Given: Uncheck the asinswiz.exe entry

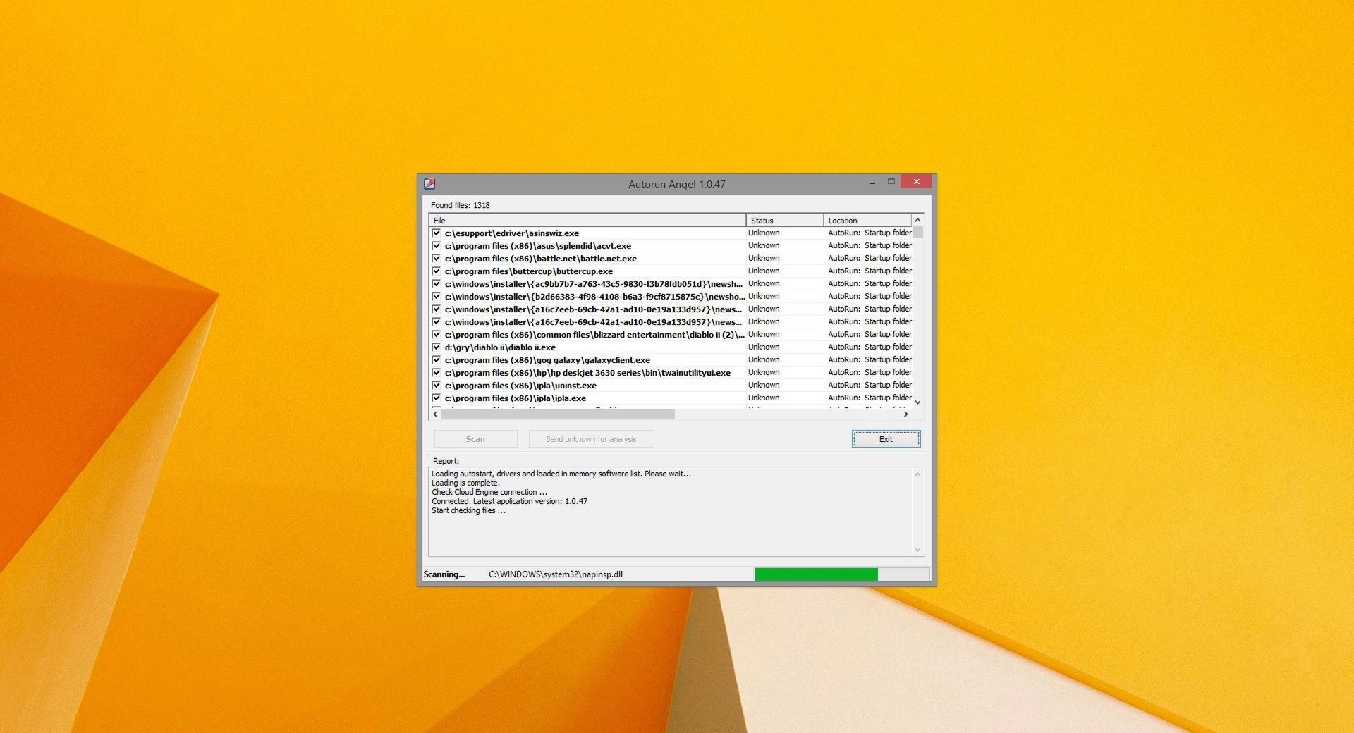Looking at the screenshot, I should 437,233.
